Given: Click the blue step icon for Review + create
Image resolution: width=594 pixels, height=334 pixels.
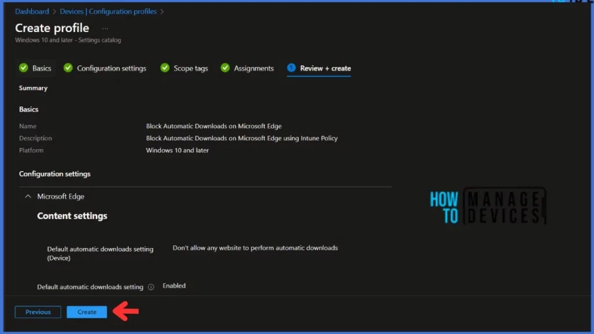Looking at the screenshot, I should tap(291, 68).
